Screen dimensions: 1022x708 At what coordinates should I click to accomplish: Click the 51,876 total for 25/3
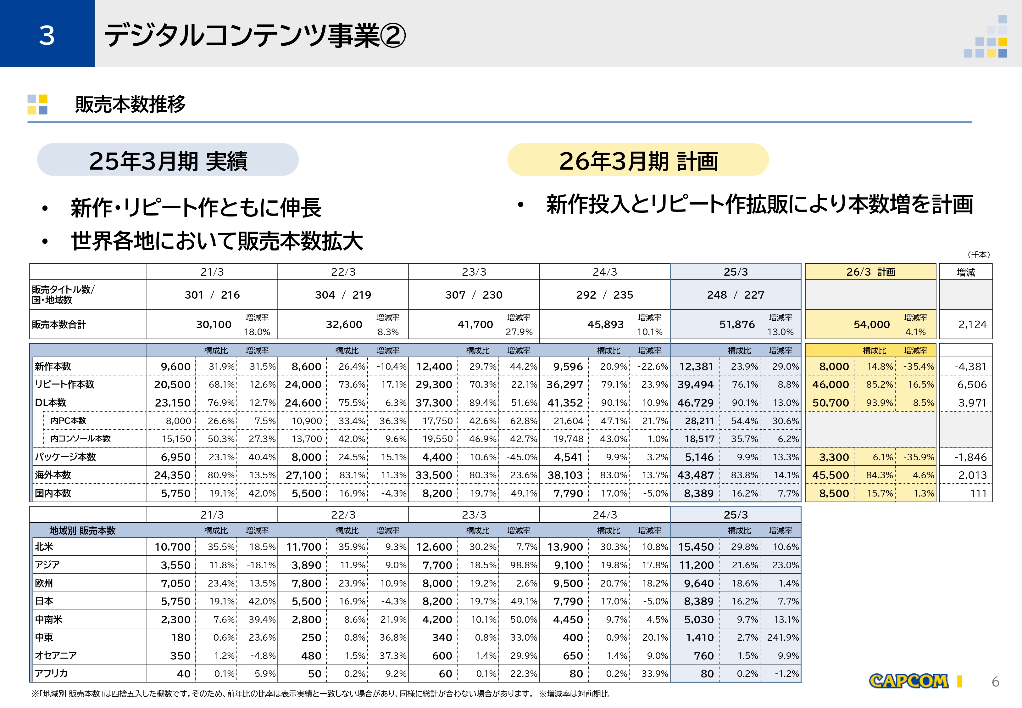coord(736,324)
